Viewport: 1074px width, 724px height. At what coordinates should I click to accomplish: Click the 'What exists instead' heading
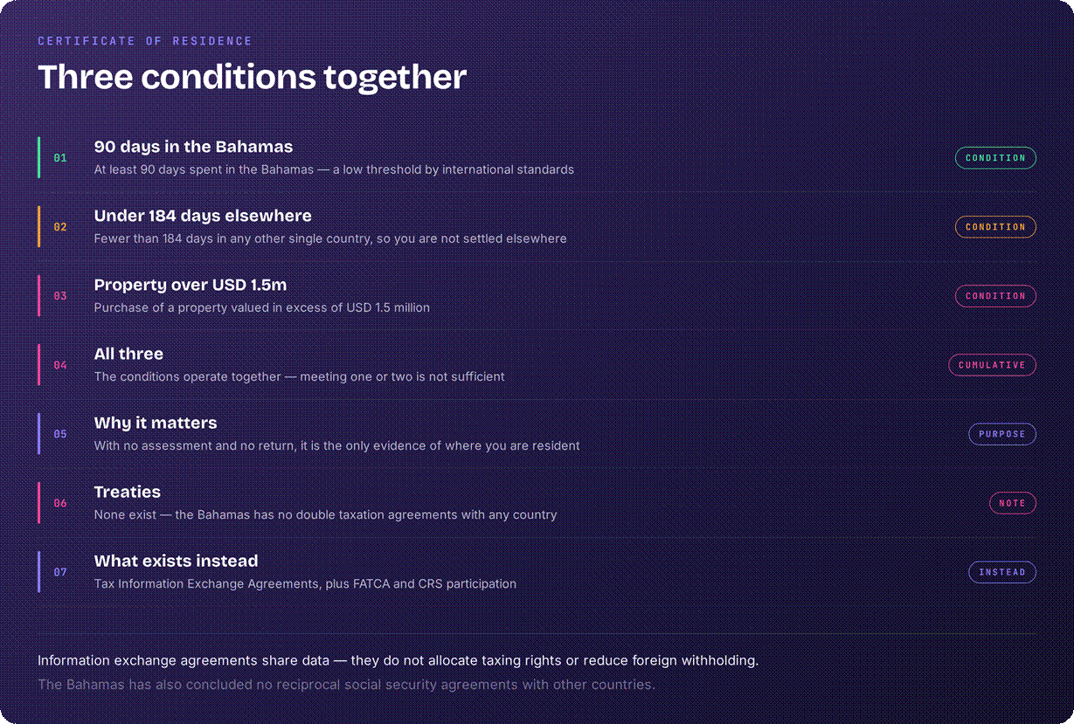click(x=176, y=561)
